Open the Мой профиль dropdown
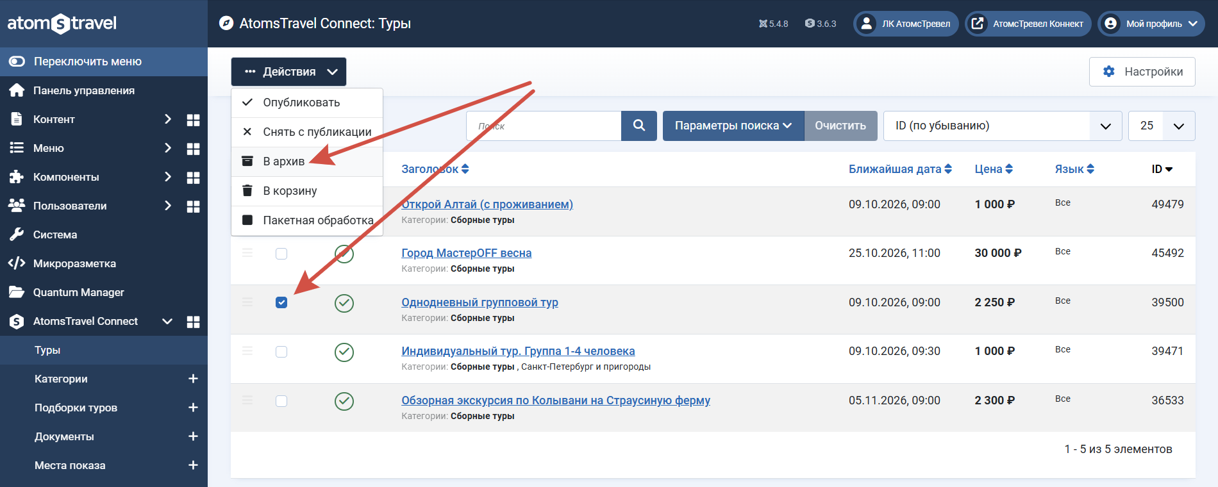 (x=1151, y=24)
